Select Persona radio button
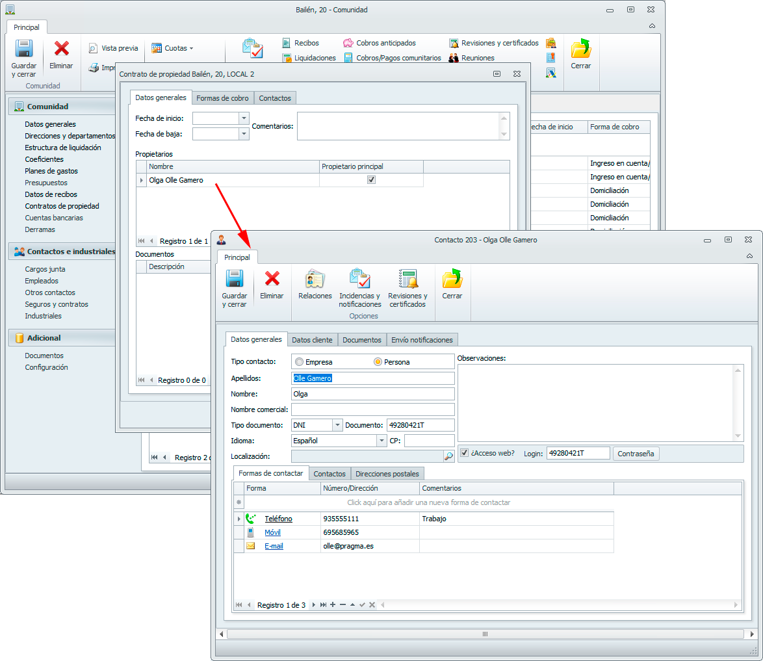 pos(378,361)
